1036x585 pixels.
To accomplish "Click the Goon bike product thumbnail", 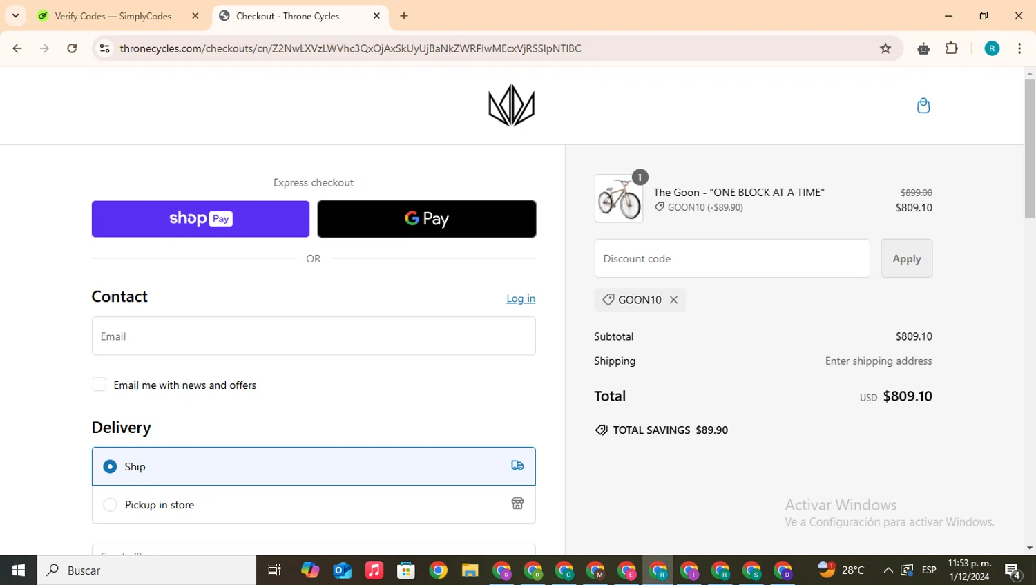I will click(x=619, y=198).
